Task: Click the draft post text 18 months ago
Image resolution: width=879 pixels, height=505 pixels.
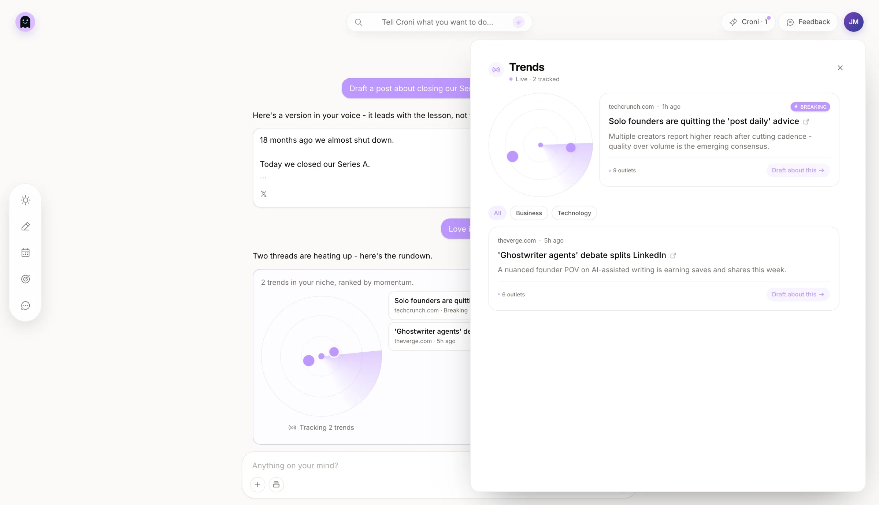Action: point(327,140)
